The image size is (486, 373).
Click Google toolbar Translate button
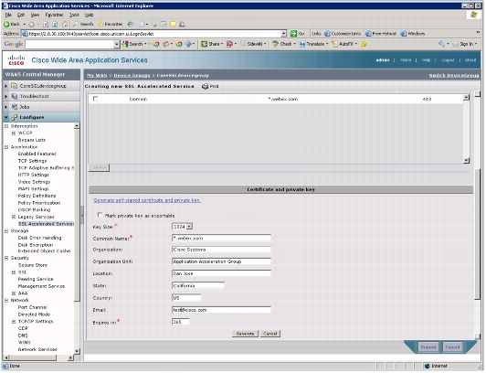pos(312,44)
